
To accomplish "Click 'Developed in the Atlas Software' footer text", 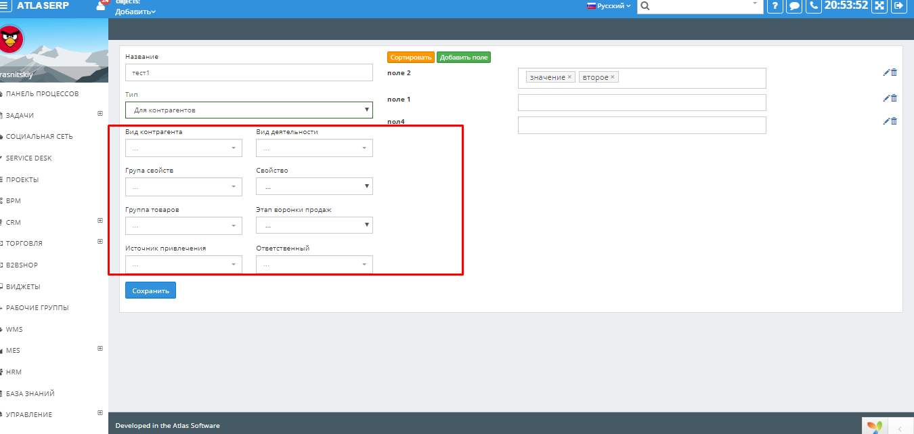I will 168,426.
